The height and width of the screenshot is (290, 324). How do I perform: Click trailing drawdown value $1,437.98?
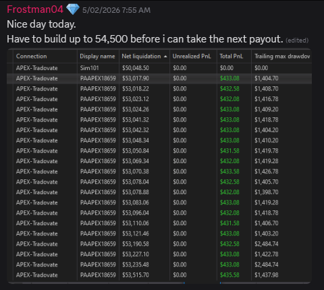click(267, 274)
